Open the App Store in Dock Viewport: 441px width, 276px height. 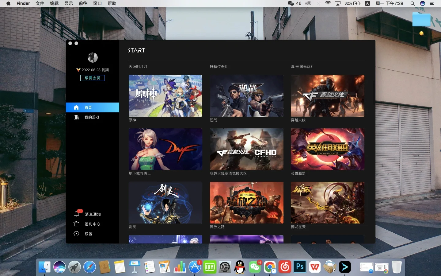click(195, 267)
